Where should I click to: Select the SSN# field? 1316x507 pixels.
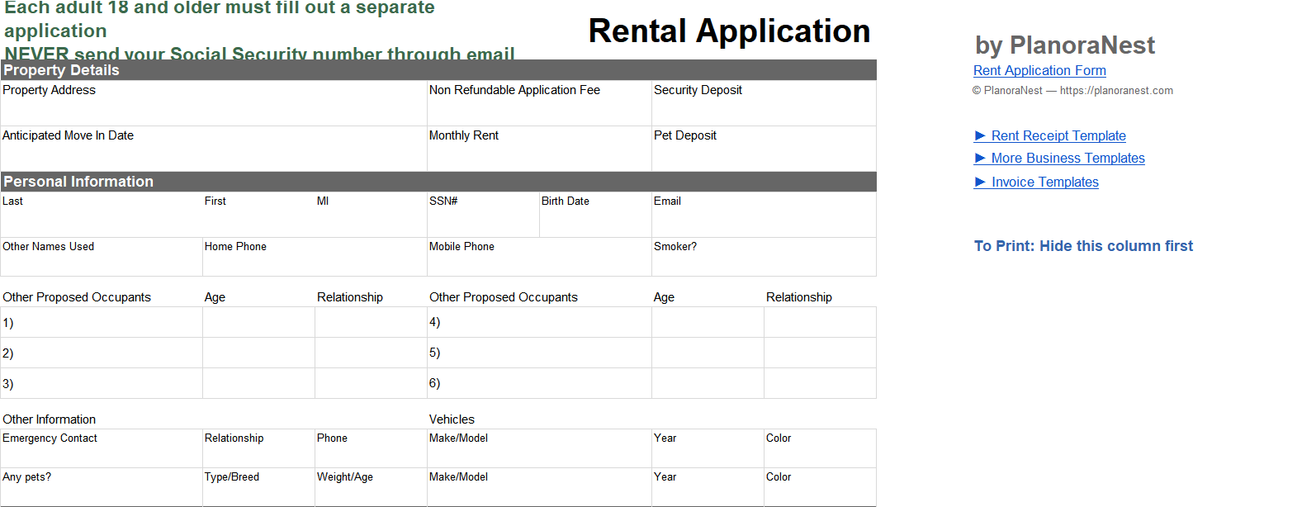(x=483, y=215)
